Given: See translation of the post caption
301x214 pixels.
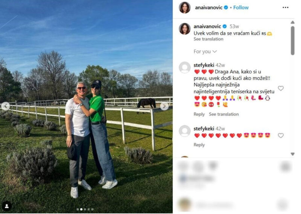Looking at the screenshot, I should (208, 39).
